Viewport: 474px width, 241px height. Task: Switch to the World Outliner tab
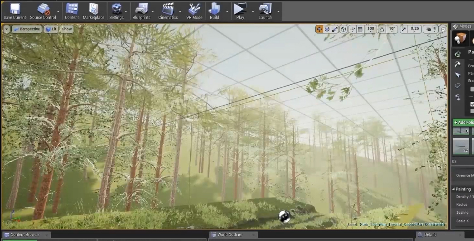point(229,235)
